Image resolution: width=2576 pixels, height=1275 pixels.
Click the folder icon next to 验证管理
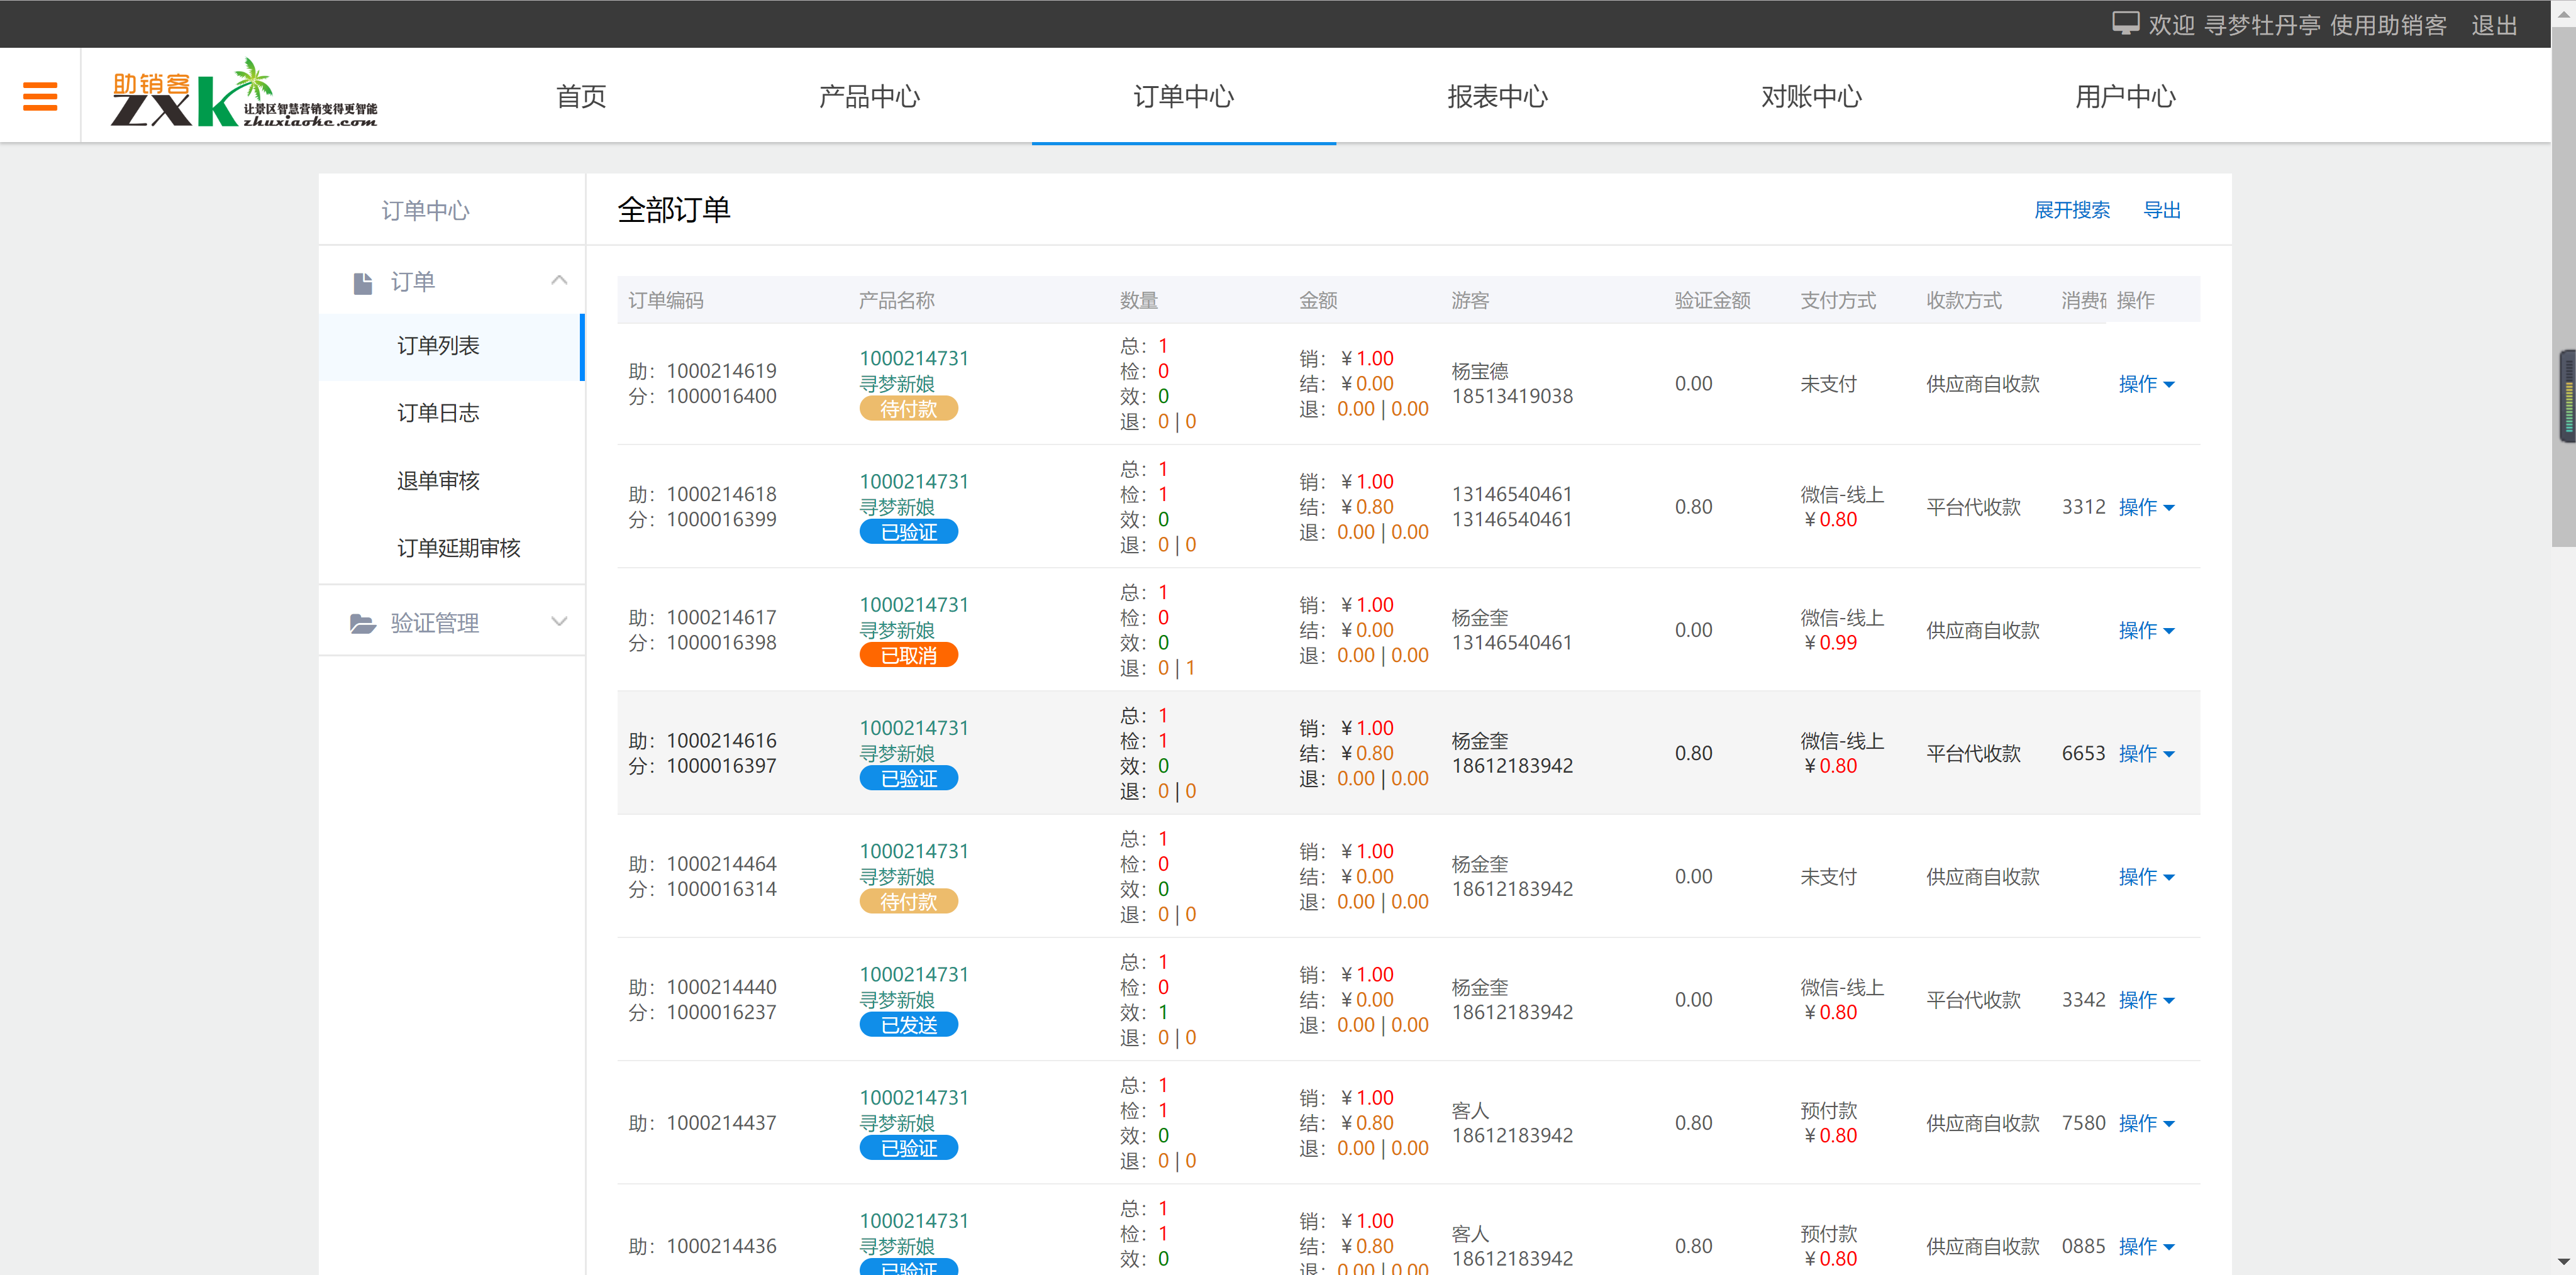[363, 624]
